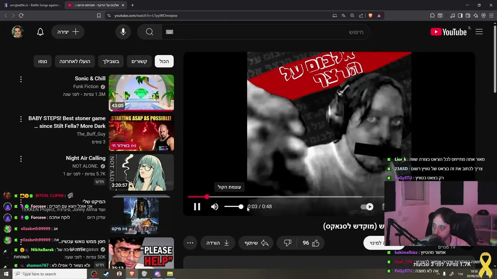Open the YouTube hamburger guide menu
The image size is (497, 279).
[x=479, y=32]
